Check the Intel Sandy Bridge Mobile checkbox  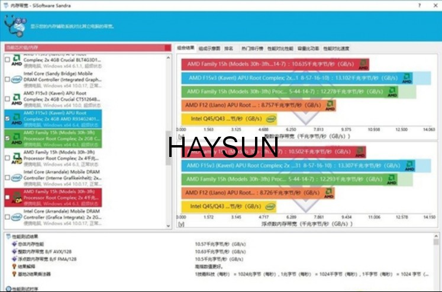(x=8, y=79)
